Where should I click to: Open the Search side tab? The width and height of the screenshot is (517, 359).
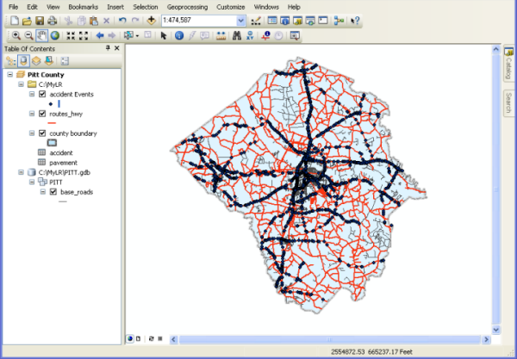point(509,104)
